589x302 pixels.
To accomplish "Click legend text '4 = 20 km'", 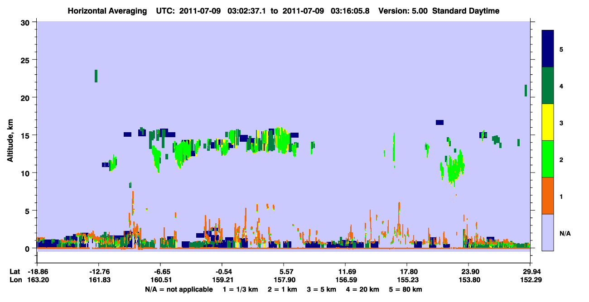I will point(363,289).
